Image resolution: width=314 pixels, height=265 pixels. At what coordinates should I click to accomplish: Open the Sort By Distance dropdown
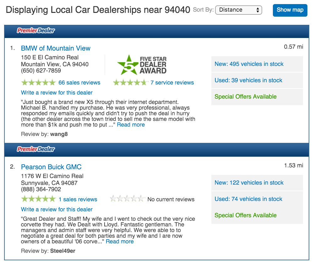click(x=239, y=10)
